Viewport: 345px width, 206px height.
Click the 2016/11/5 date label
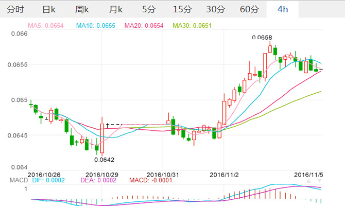click(308, 175)
